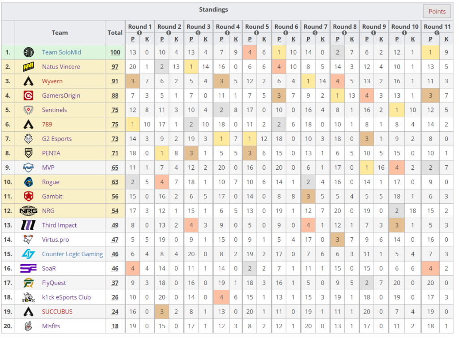Click the SoaR purple logo icon
This screenshot has height=339, width=459.
click(28, 268)
